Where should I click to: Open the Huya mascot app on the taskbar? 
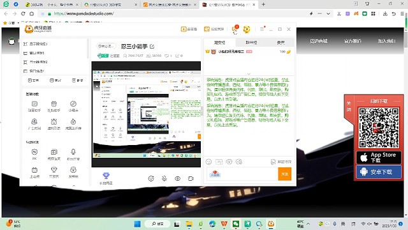[271, 224]
